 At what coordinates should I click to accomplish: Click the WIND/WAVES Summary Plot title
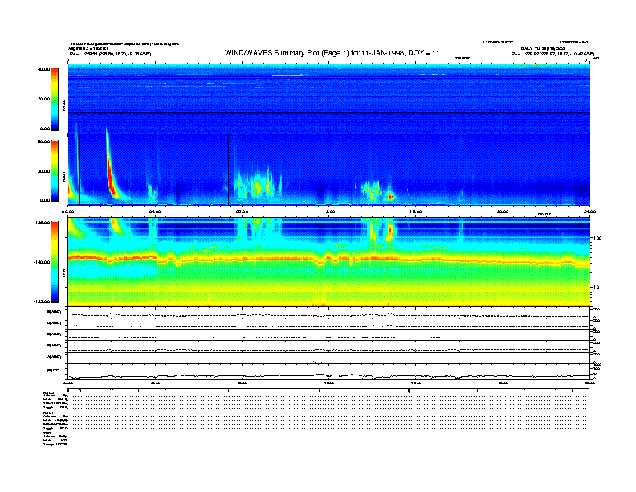332,53
